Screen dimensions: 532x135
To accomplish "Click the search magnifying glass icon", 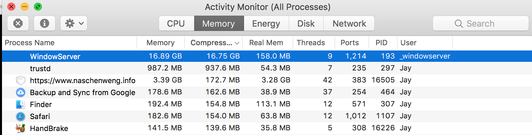I will pos(459,24).
